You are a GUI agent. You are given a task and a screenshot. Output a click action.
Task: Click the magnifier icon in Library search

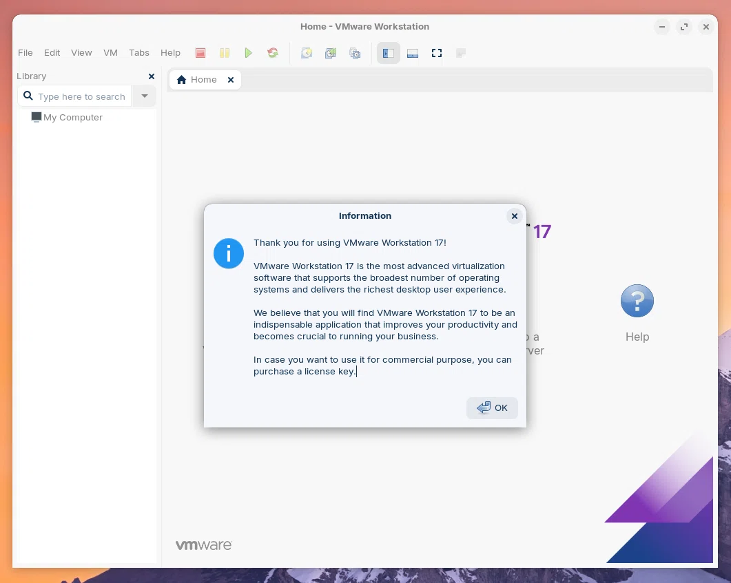28,96
